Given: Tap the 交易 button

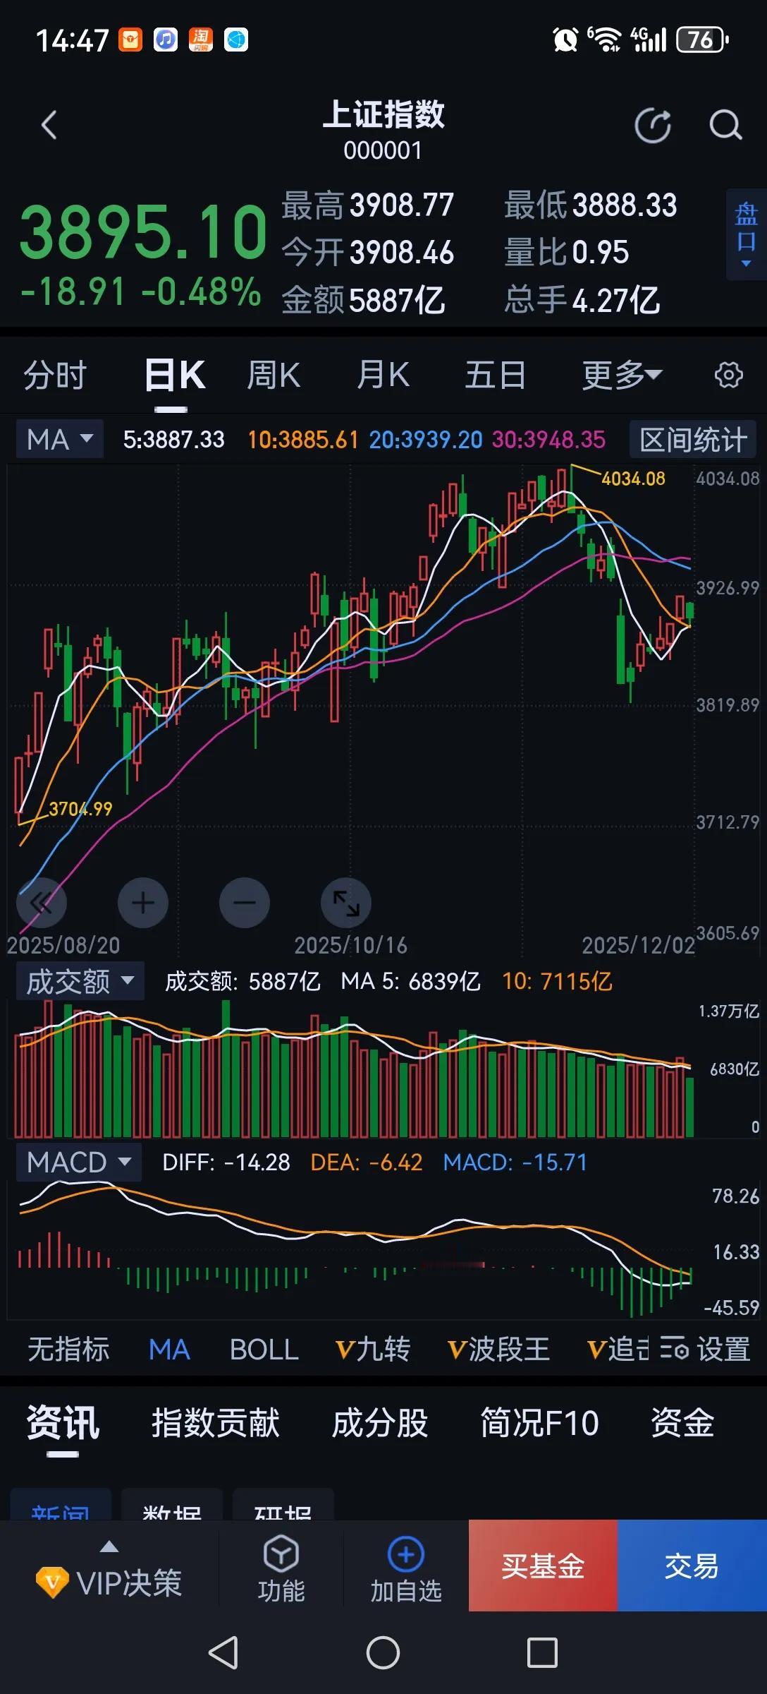Looking at the screenshot, I should point(692,1566).
